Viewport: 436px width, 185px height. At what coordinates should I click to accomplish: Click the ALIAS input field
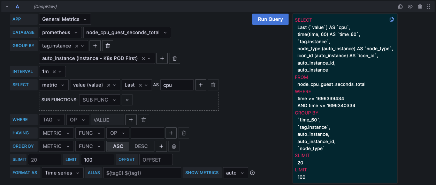[142, 173]
